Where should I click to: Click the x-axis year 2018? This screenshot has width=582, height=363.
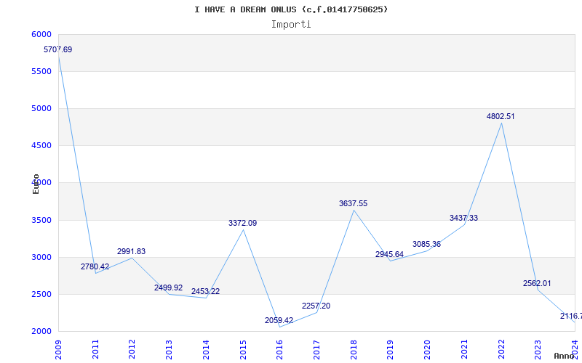pyautogui.click(x=354, y=350)
